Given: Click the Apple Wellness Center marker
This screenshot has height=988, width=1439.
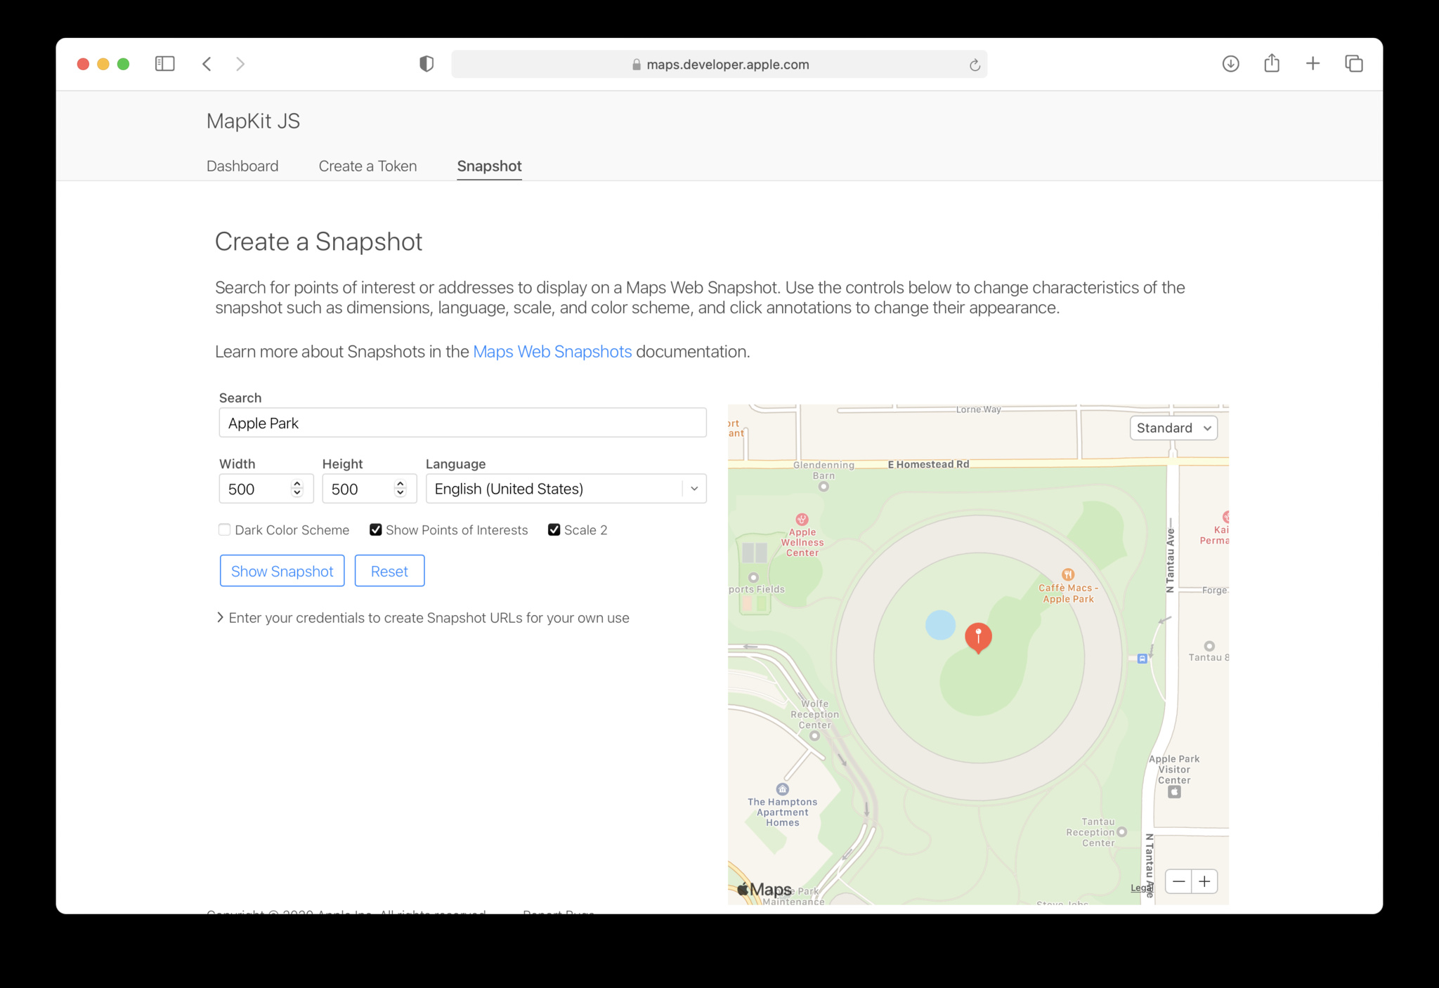Looking at the screenshot, I should click(x=802, y=520).
